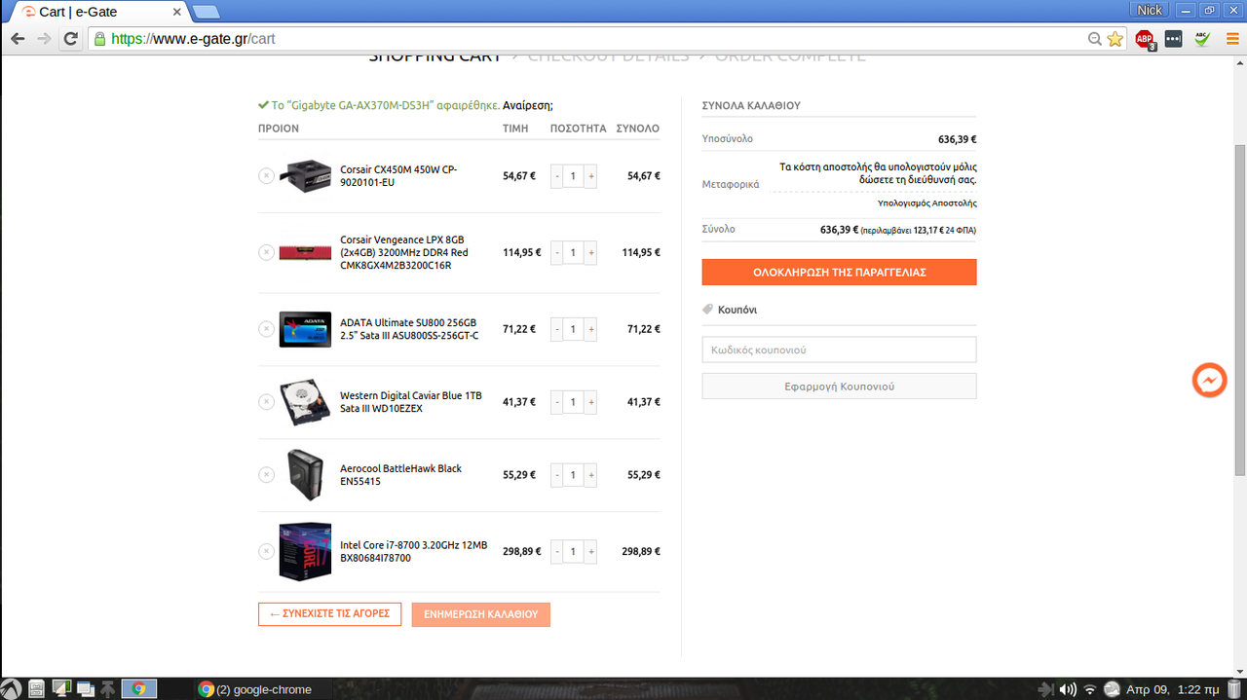
Task: Click the address bar URL
Action: 194,39
